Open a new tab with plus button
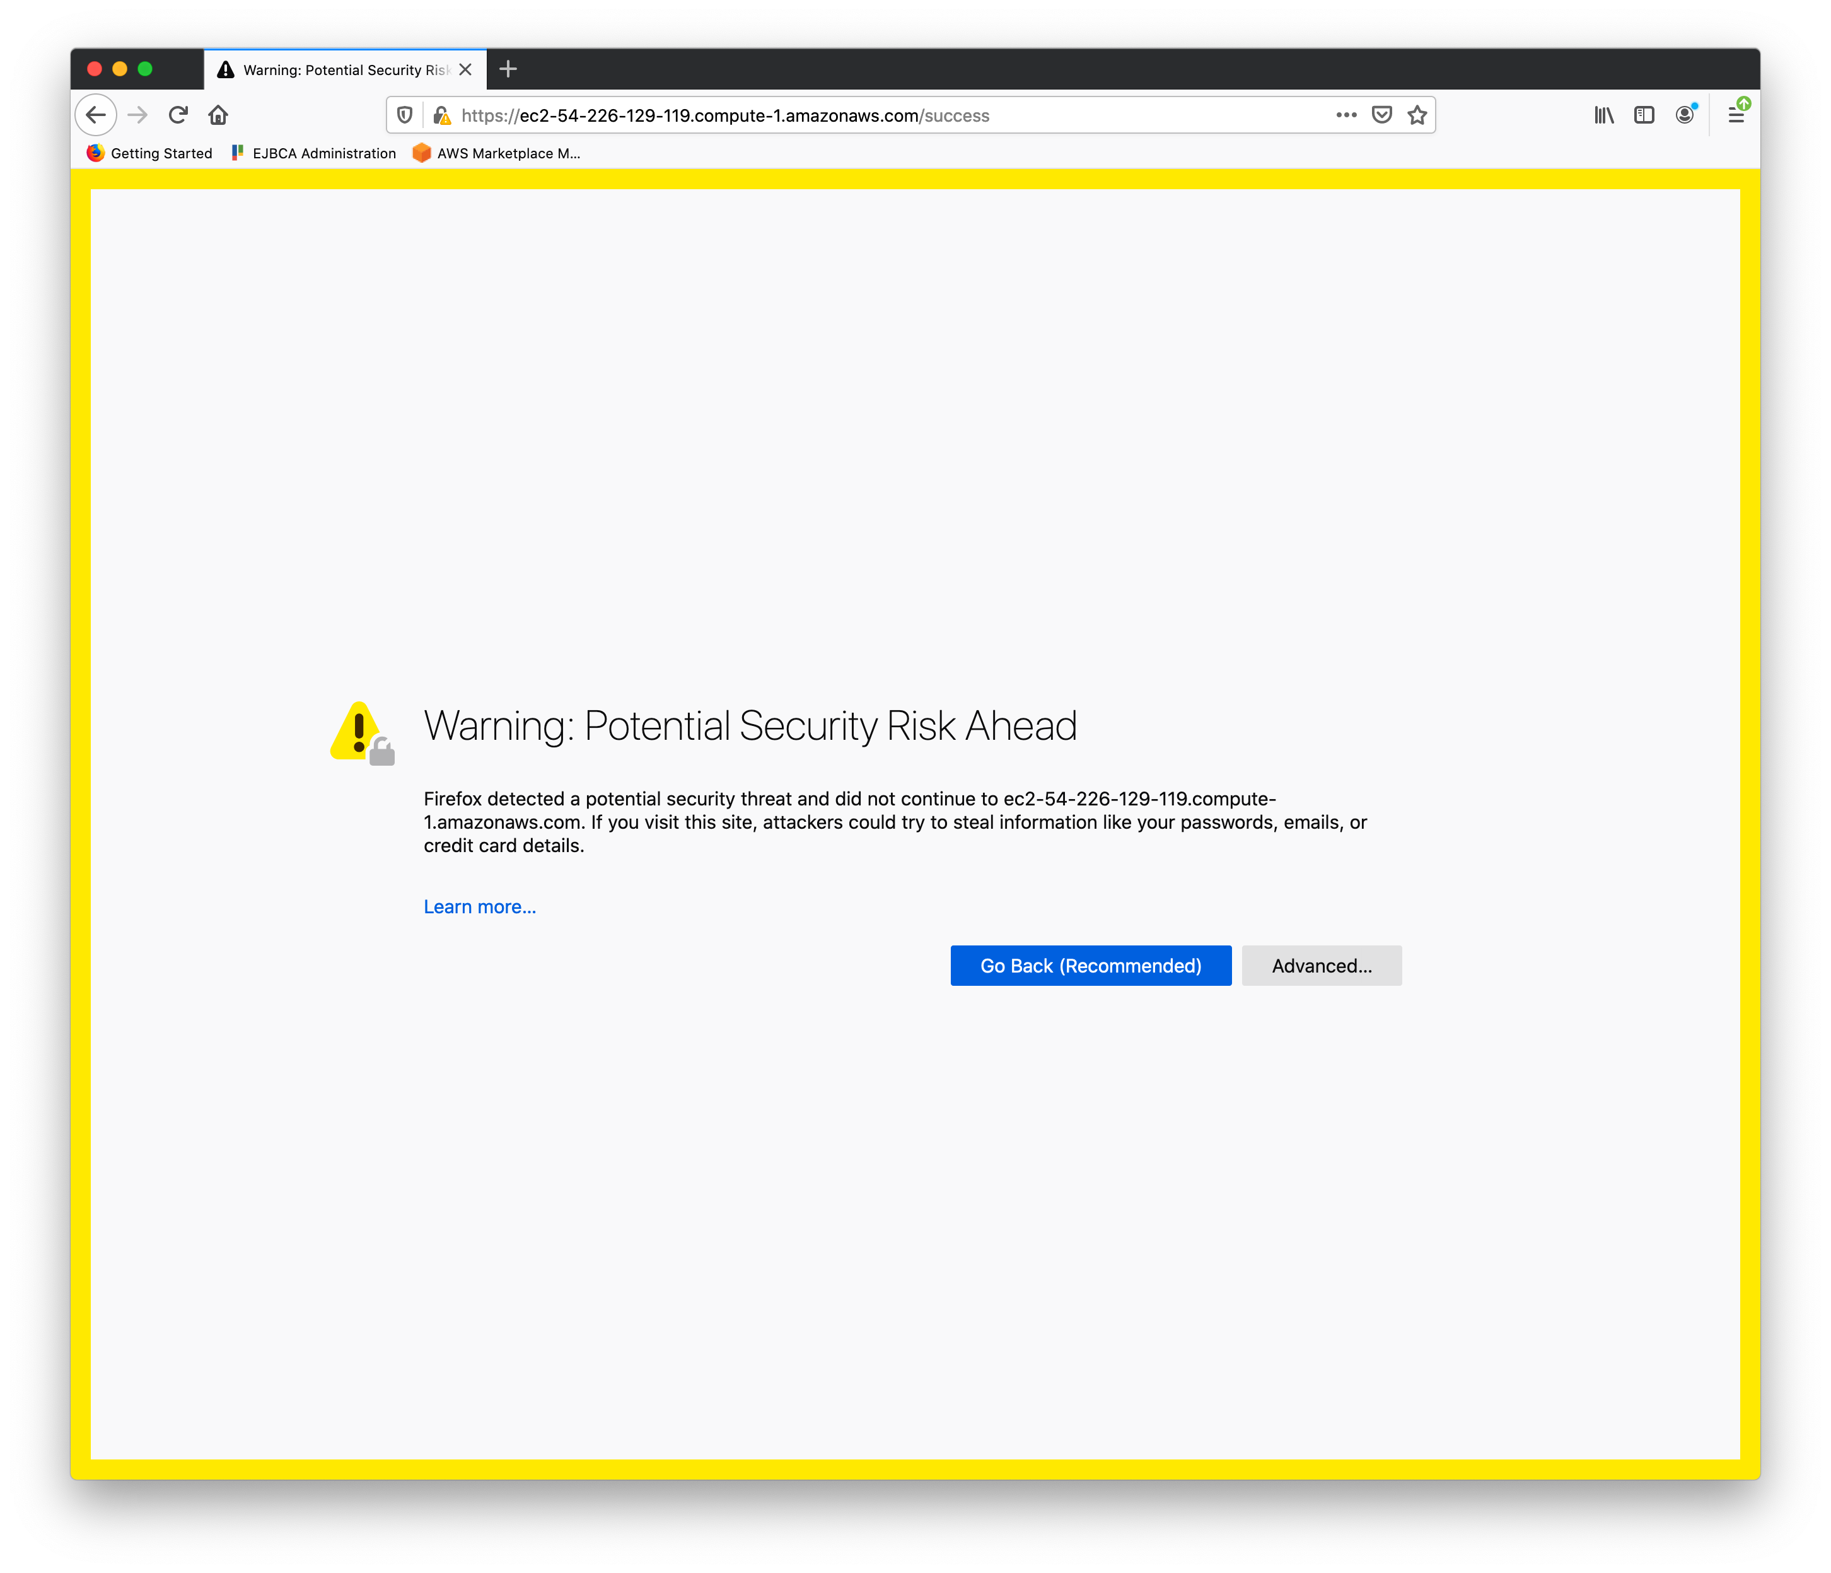Image resolution: width=1831 pixels, height=1573 pixels. (x=508, y=69)
